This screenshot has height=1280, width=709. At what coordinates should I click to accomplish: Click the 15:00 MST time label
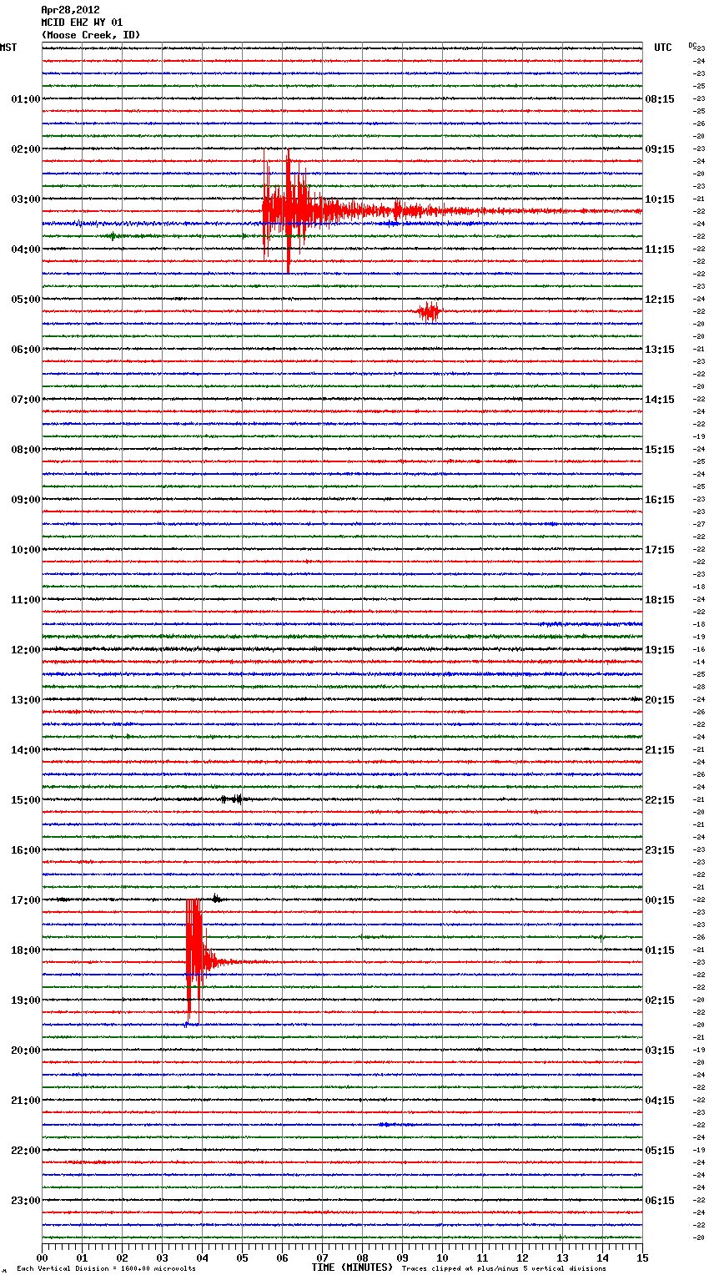pyautogui.click(x=26, y=800)
